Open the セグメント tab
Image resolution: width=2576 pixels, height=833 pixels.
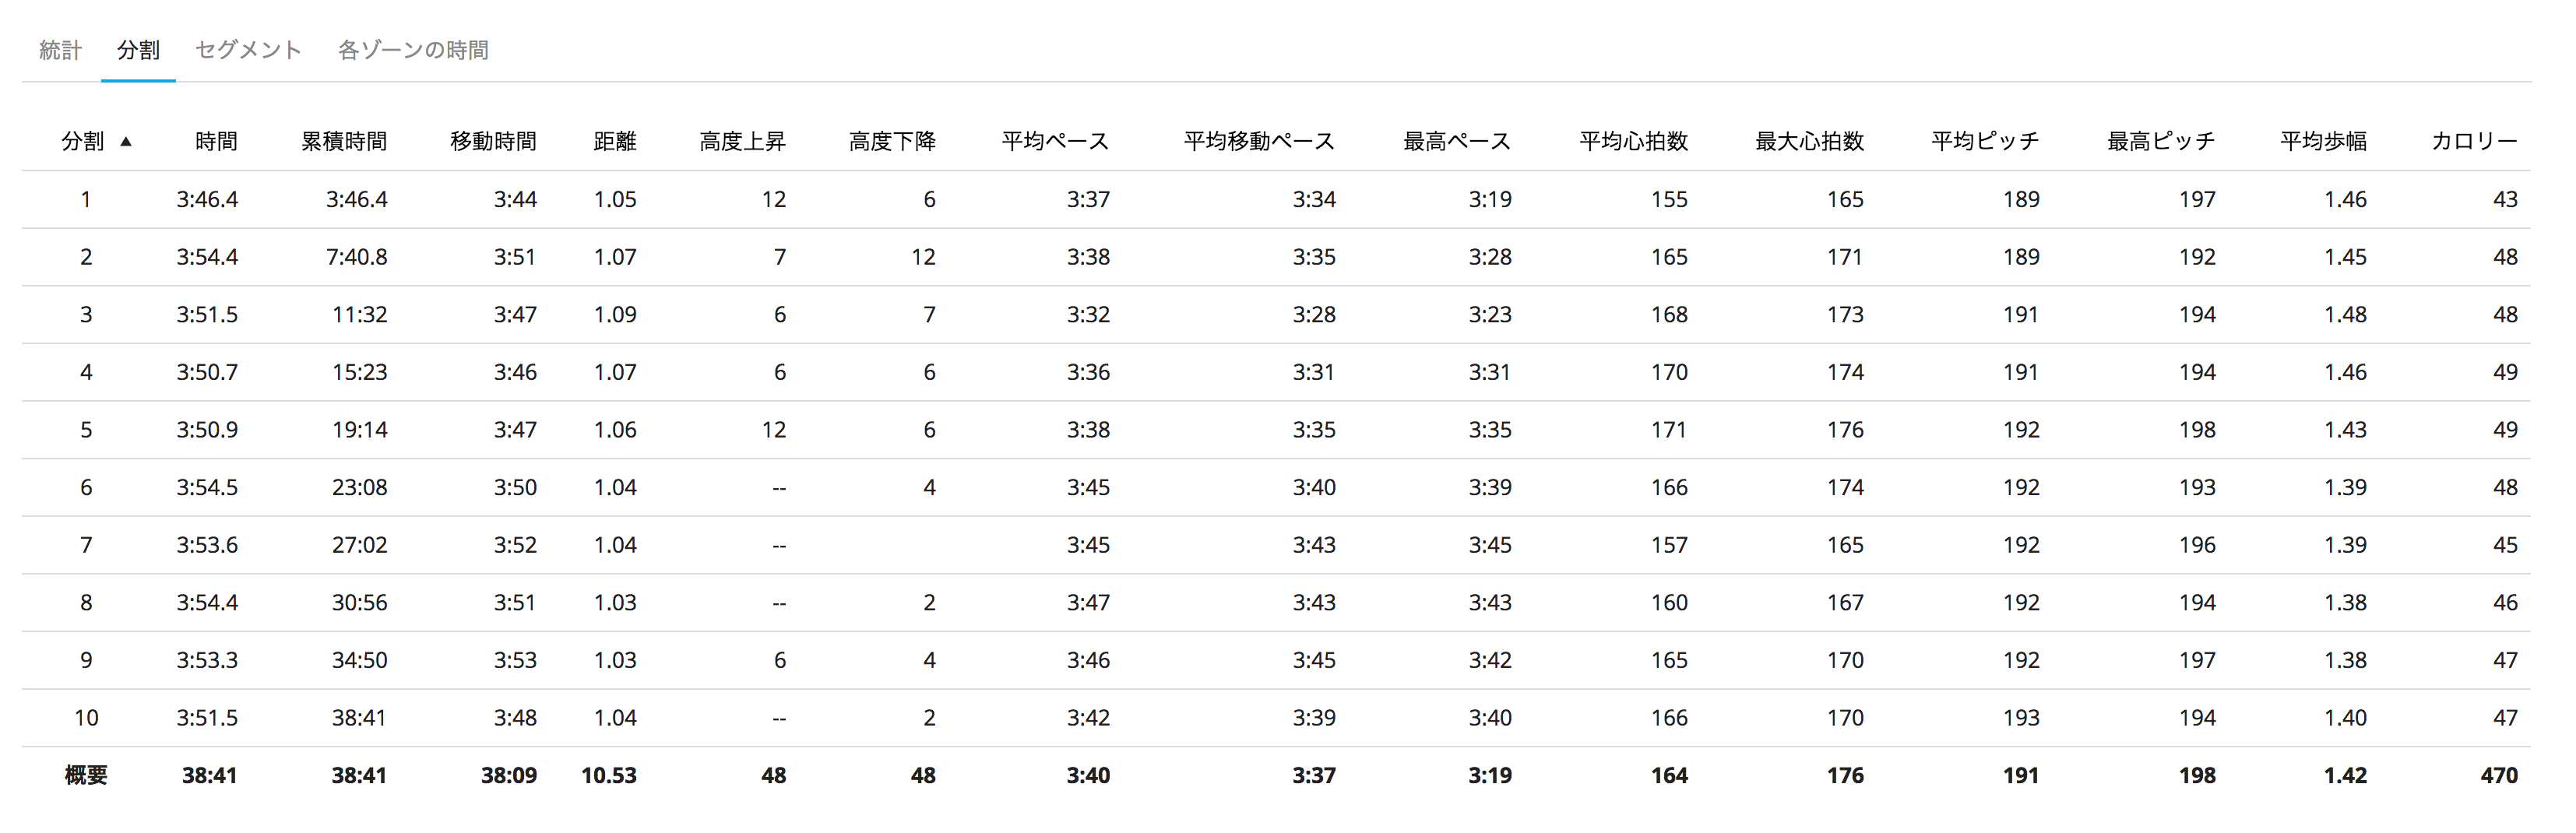point(248,50)
